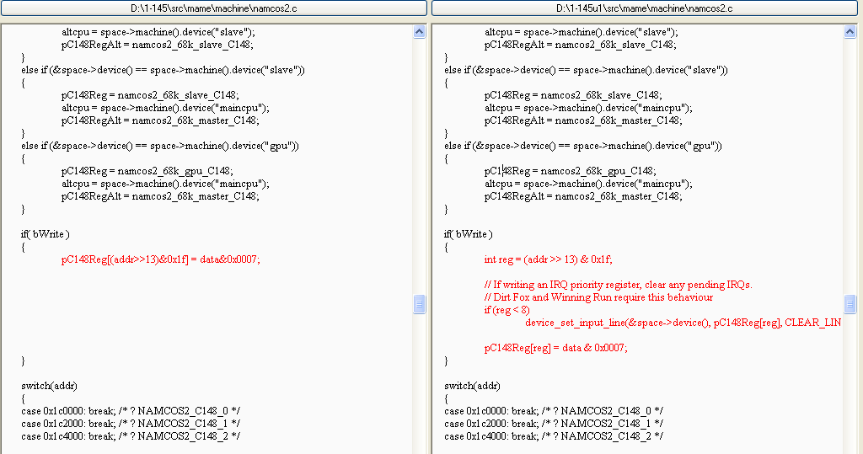Click 'if( bWrite )' in the right pane

469,234
